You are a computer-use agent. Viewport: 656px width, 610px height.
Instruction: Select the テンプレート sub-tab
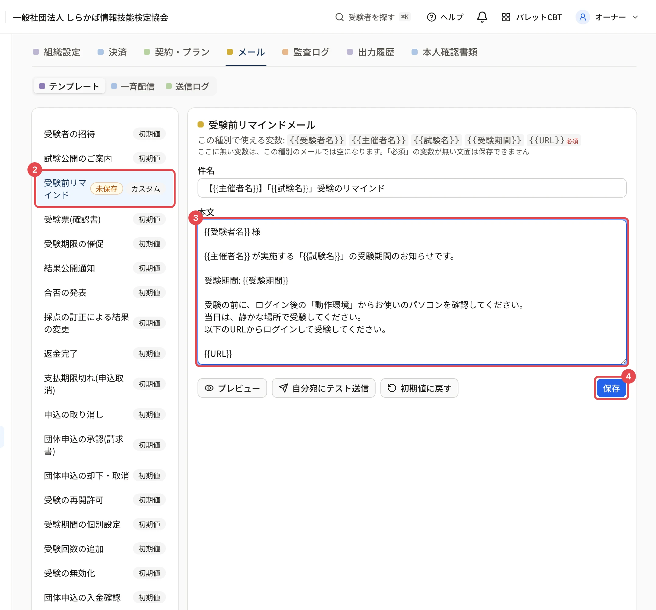(69, 86)
